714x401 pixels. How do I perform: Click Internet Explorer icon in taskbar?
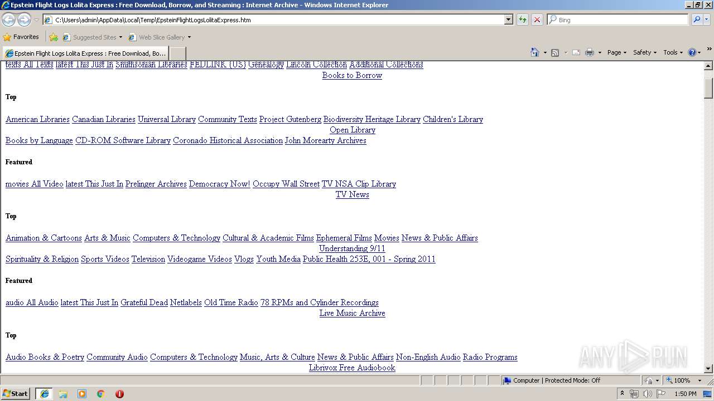[45, 394]
